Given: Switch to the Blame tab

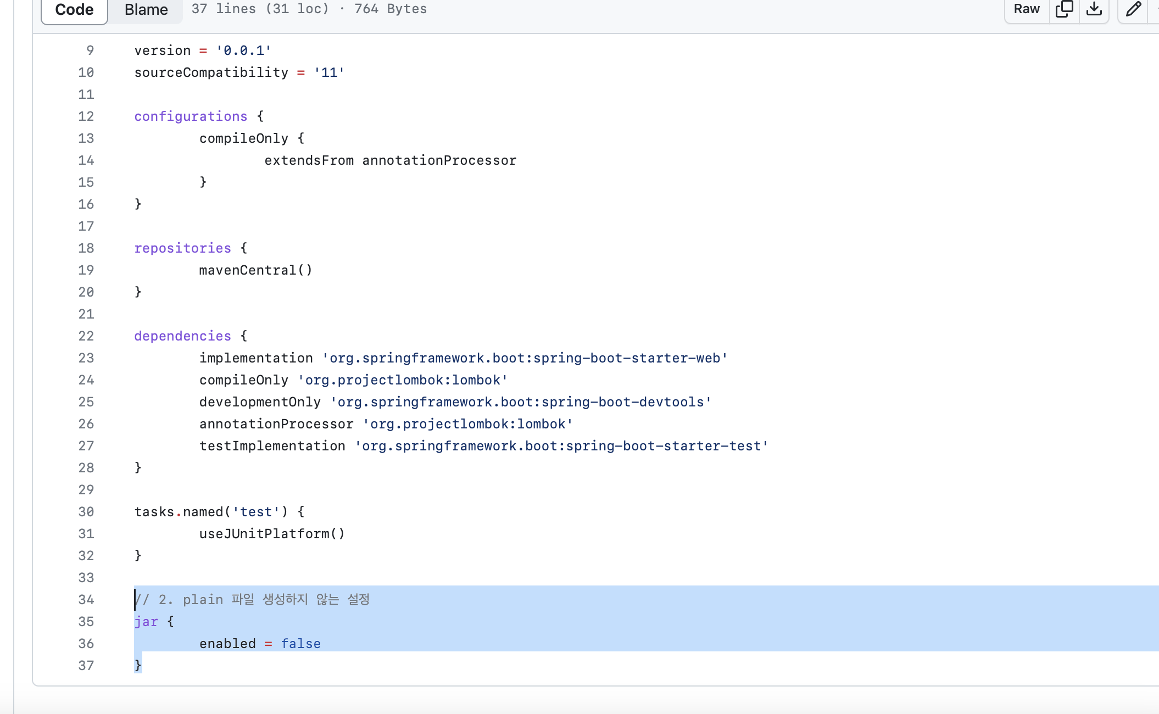Looking at the screenshot, I should [146, 10].
